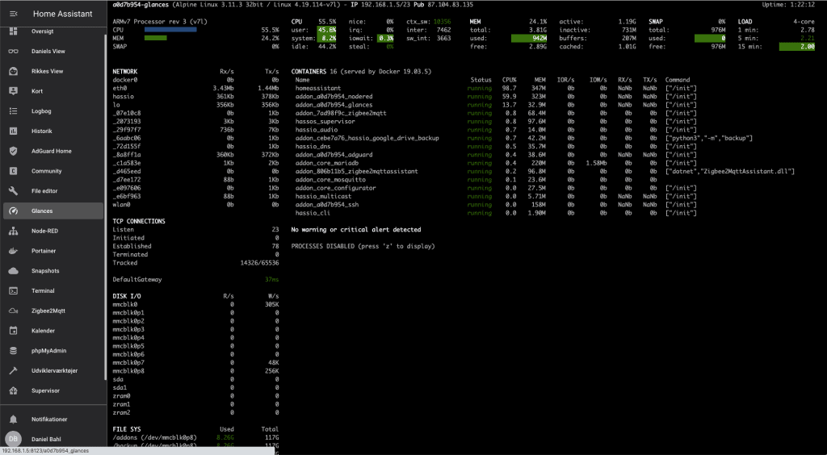Click the CPU user 45.6% value
827x455 pixels.
coord(326,30)
